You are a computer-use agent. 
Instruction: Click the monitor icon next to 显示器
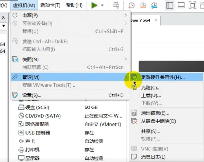tap(21, 158)
